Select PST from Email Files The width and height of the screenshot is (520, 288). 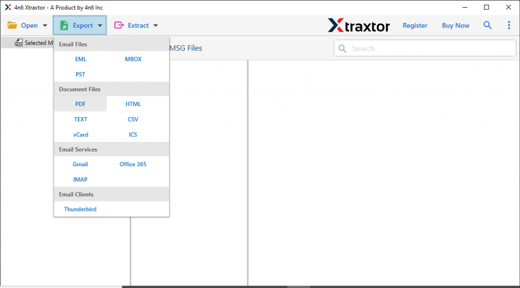pyautogui.click(x=80, y=74)
